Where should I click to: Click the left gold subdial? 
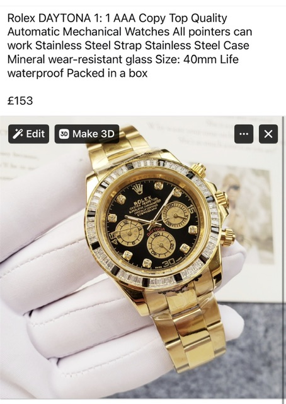click(129, 233)
